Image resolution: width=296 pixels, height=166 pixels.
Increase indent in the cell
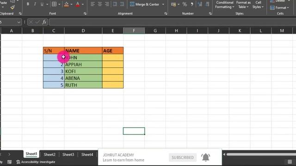(x=122, y=4)
